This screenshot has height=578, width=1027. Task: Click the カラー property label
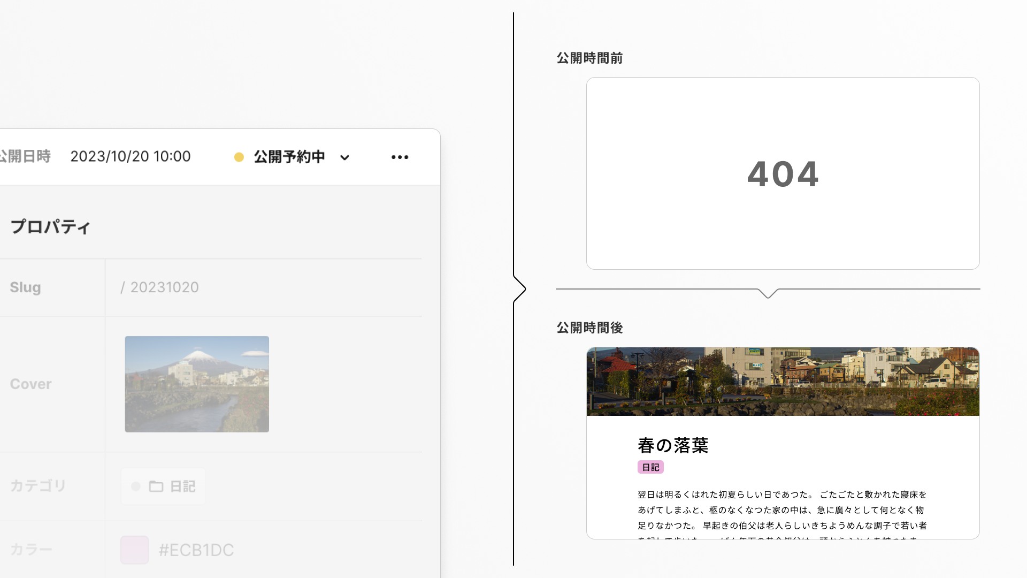(31, 550)
